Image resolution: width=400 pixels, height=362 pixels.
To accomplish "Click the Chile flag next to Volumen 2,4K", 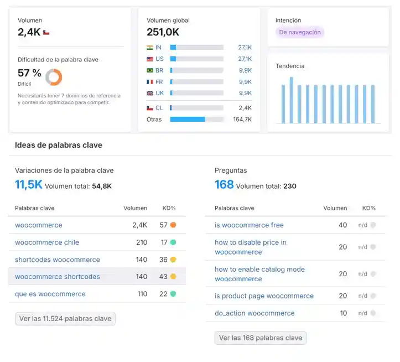I will 46,33.
